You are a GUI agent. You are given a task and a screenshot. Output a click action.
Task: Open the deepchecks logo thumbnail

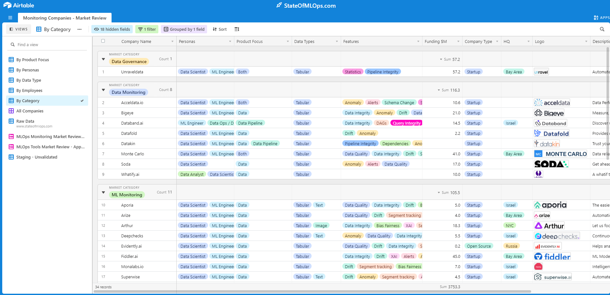557,236
